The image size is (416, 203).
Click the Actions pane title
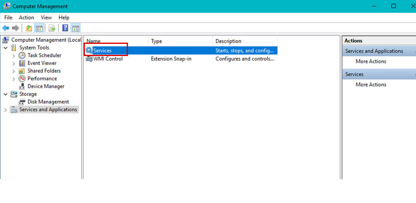pyautogui.click(x=353, y=41)
